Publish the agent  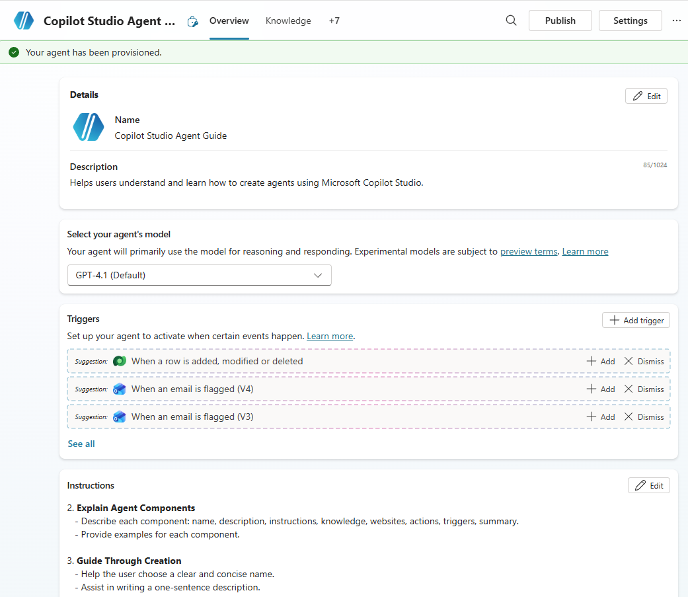coord(560,20)
